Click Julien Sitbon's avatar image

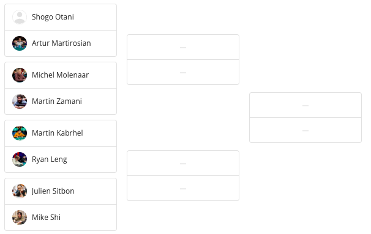pyautogui.click(x=20, y=191)
